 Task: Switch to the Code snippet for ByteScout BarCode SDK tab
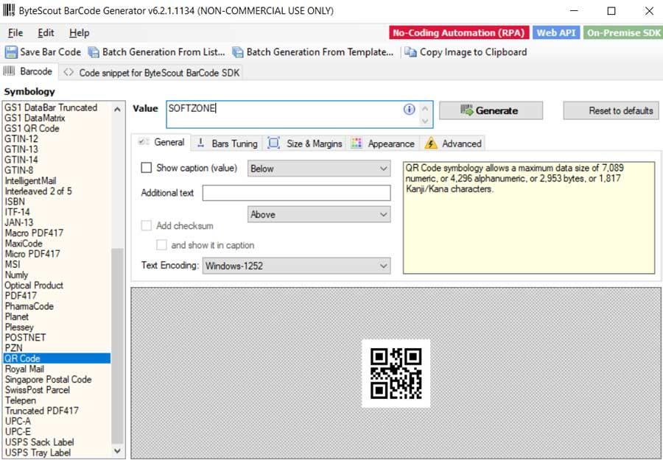tap(151, 73)
